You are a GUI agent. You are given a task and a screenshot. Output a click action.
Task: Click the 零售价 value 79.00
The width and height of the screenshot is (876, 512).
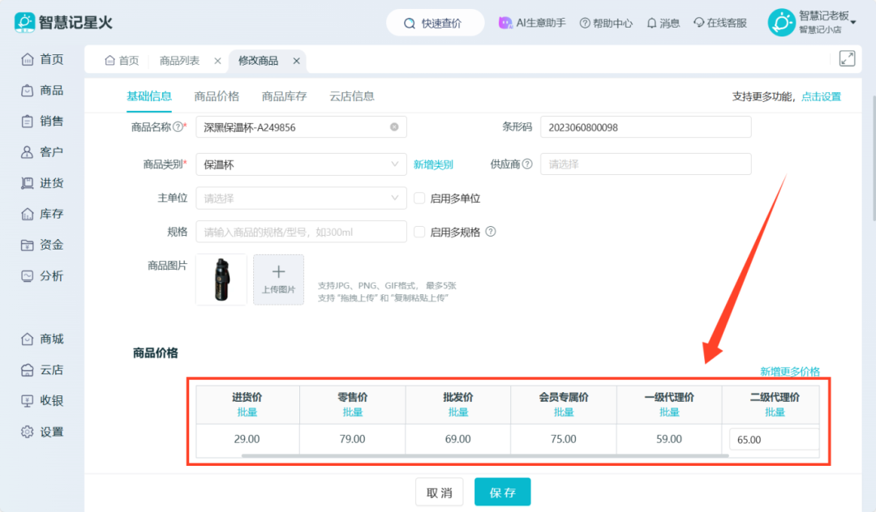(353, 439)
